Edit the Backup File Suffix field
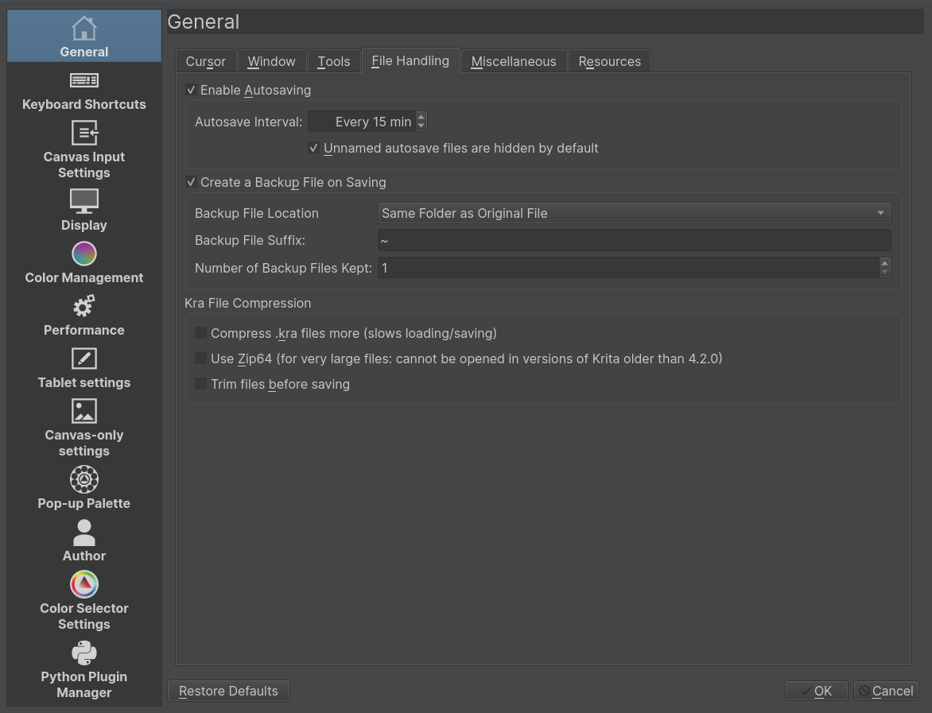 pos(634,240)
